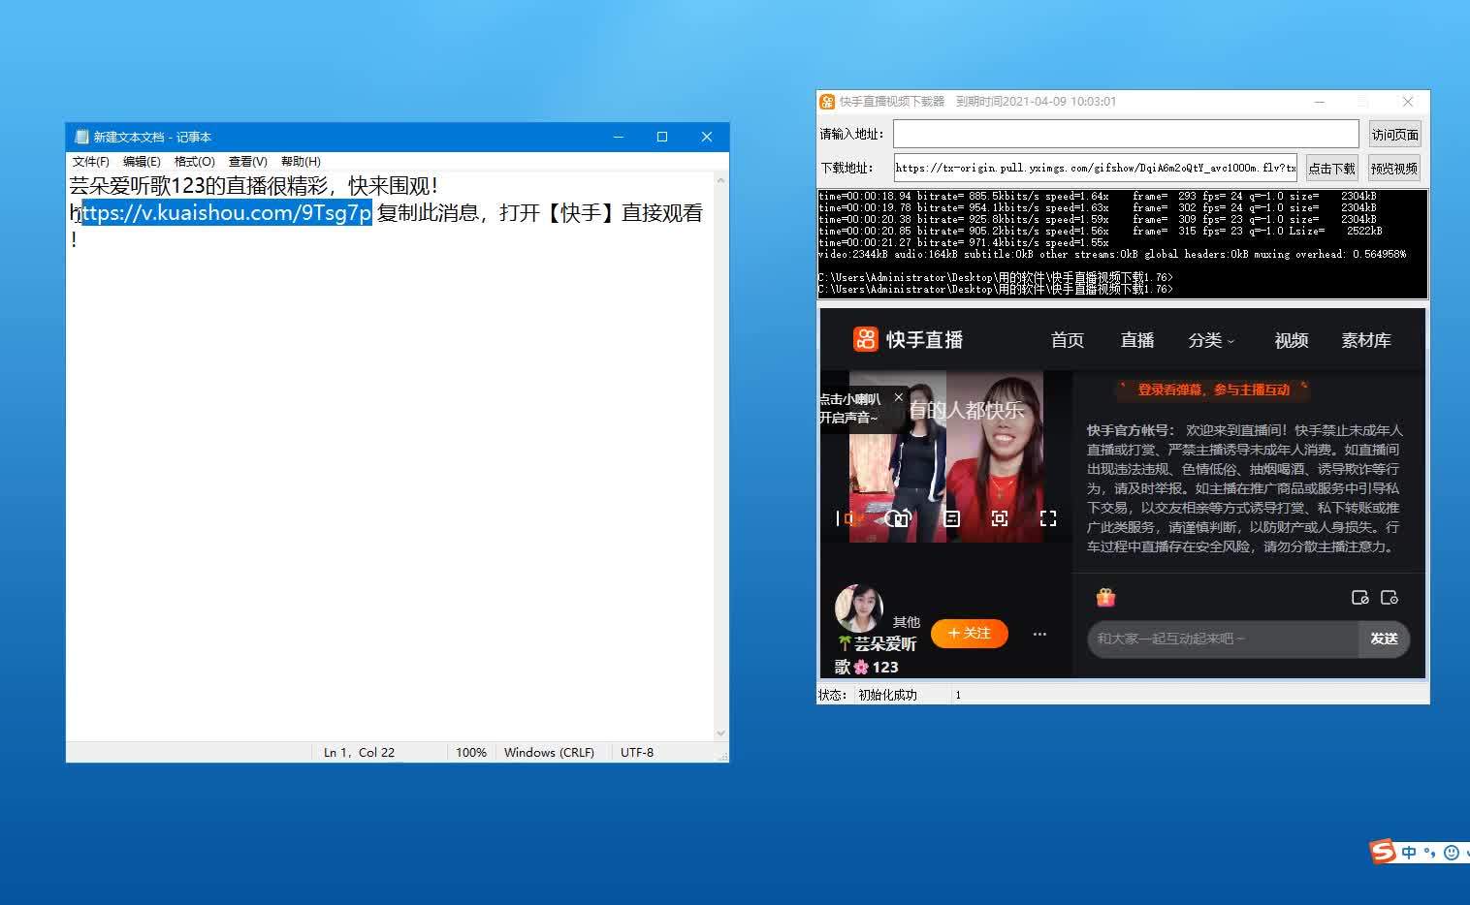
Task: Follow the streamer with the +关注 button
Action: point(970,633)
